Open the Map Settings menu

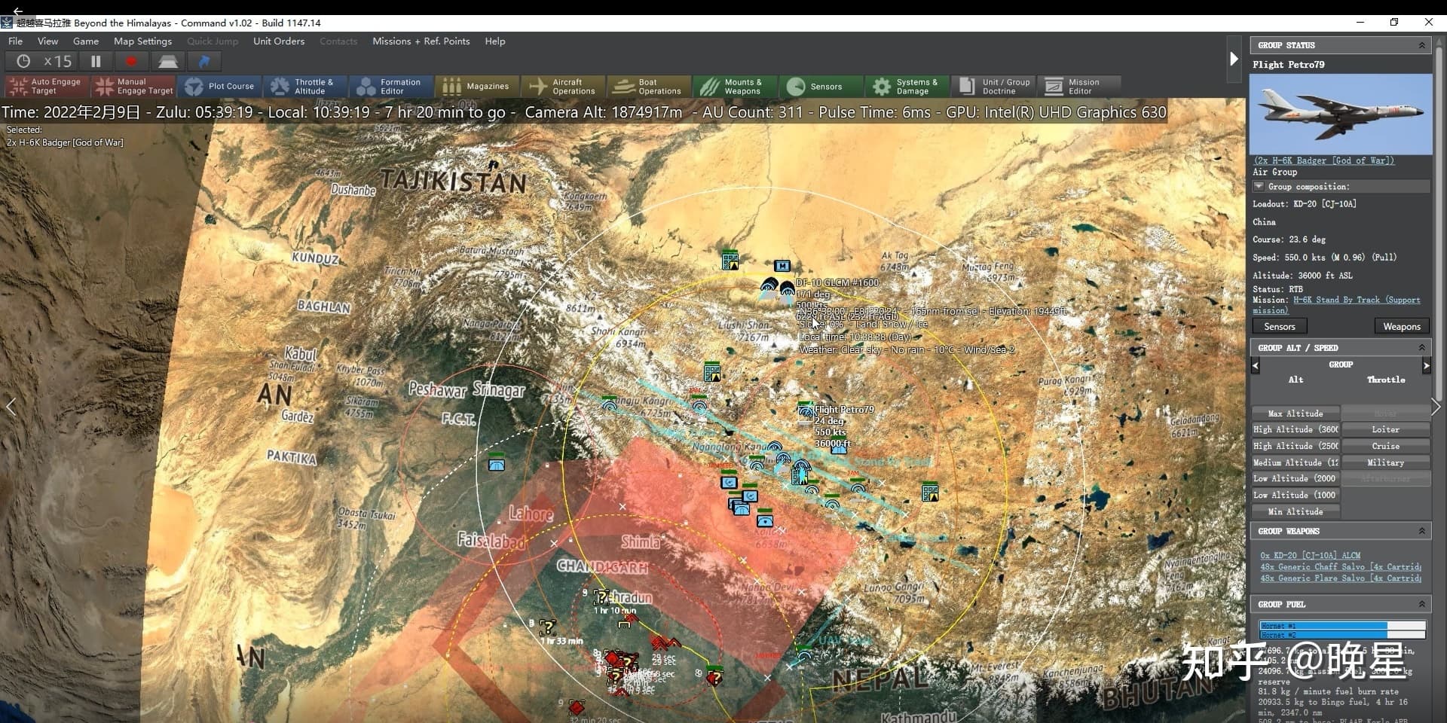142,41
